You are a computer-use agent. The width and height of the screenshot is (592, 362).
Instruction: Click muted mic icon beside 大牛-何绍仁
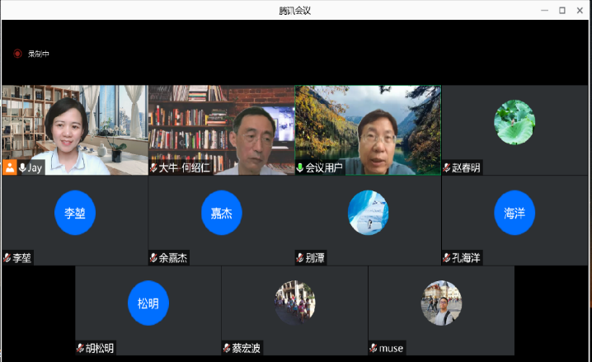pyautogui.click(x=153, y=167)
